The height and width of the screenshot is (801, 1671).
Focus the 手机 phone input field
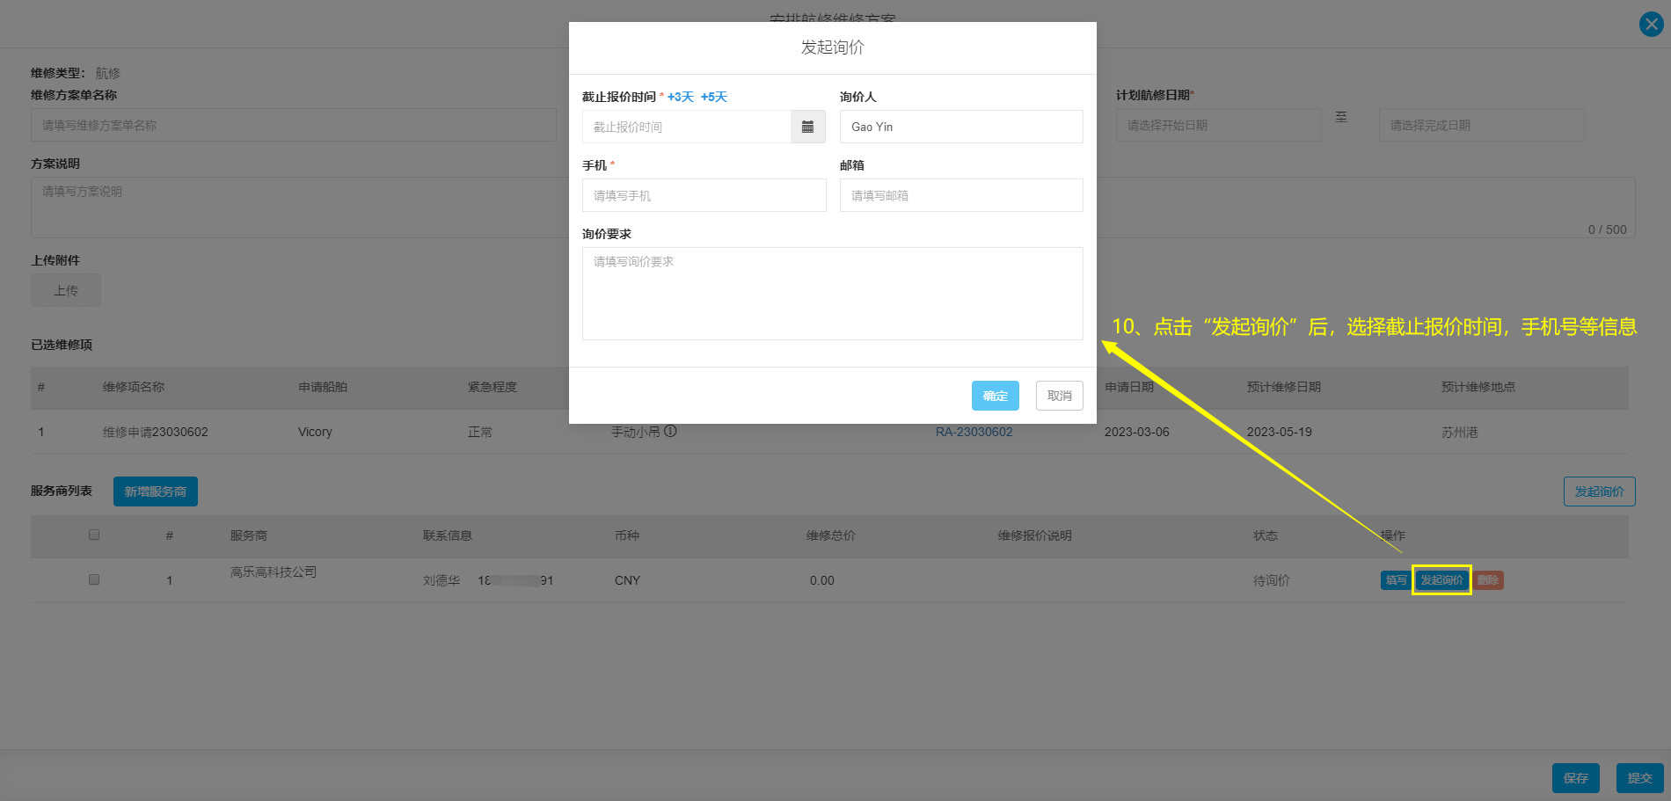click(x=704, y=195)
